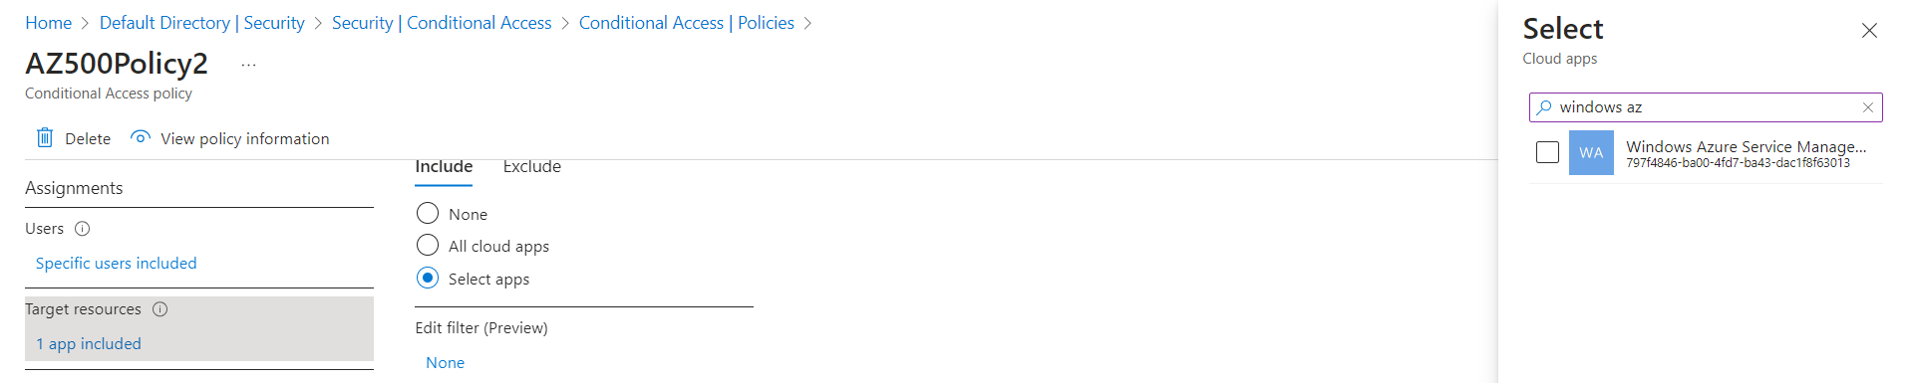Image resolution: width=1914 pixels, height=383 pixels.
Task: Close the Select cloud apps panel
Action: tap(1869, 31)
